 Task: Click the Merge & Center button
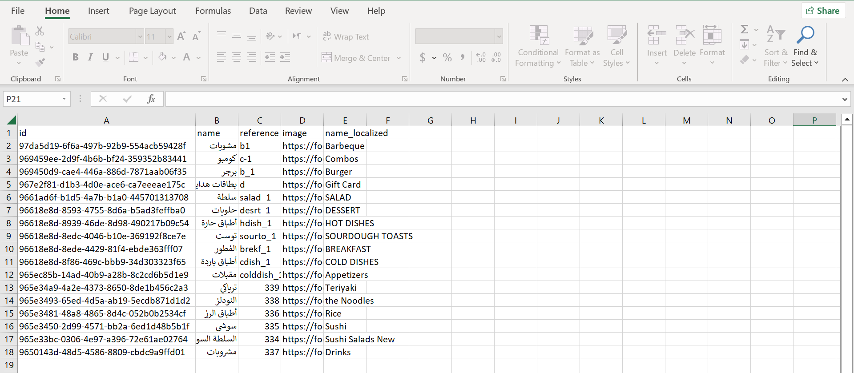tap(356, 58)
